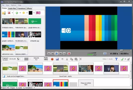
Task: Open dropdown arrow next to green checkmark
Action: pyautogui.click(x=125, y=59)
